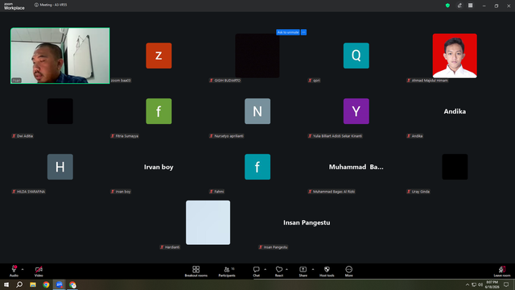Click the teal Q avatar for qori

tap(356, 56)
